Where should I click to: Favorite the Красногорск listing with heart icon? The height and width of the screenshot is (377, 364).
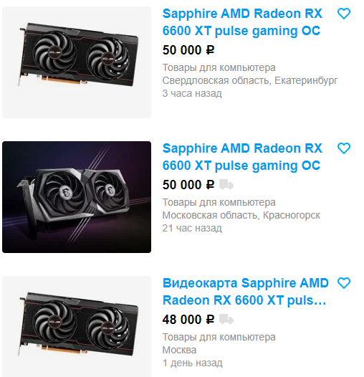[x=344, y=148]
